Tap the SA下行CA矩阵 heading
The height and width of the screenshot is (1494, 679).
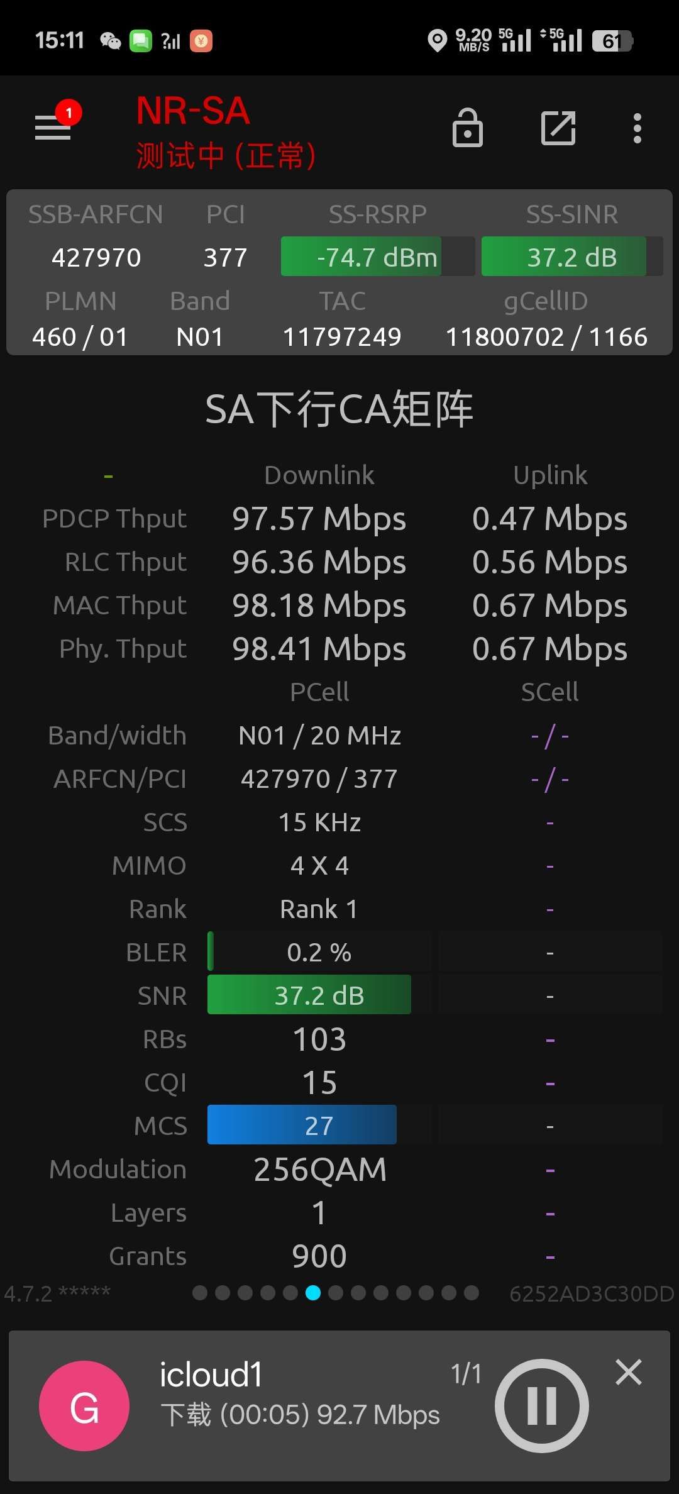[339, 409]
